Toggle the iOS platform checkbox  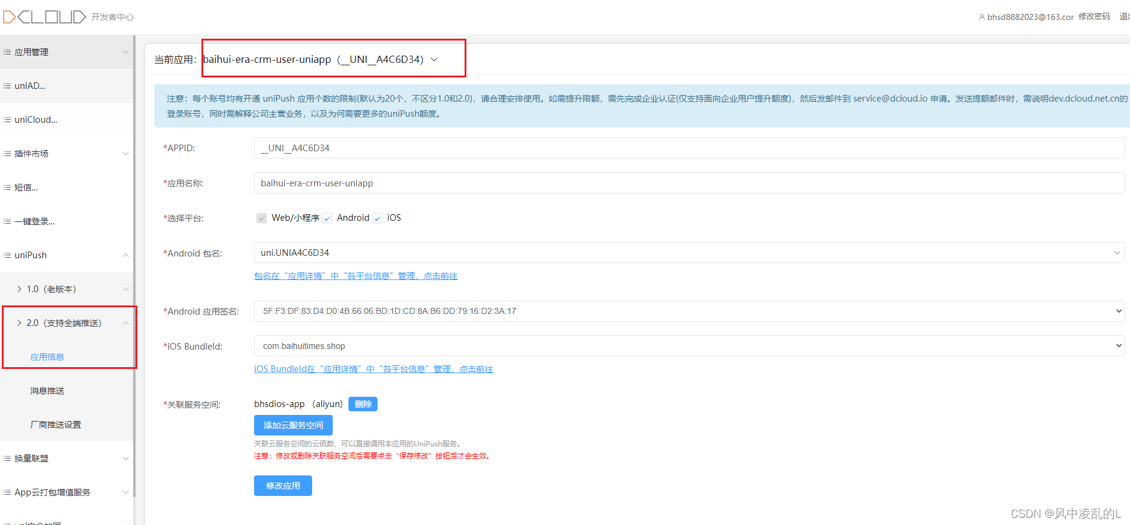tap(377, 218)
